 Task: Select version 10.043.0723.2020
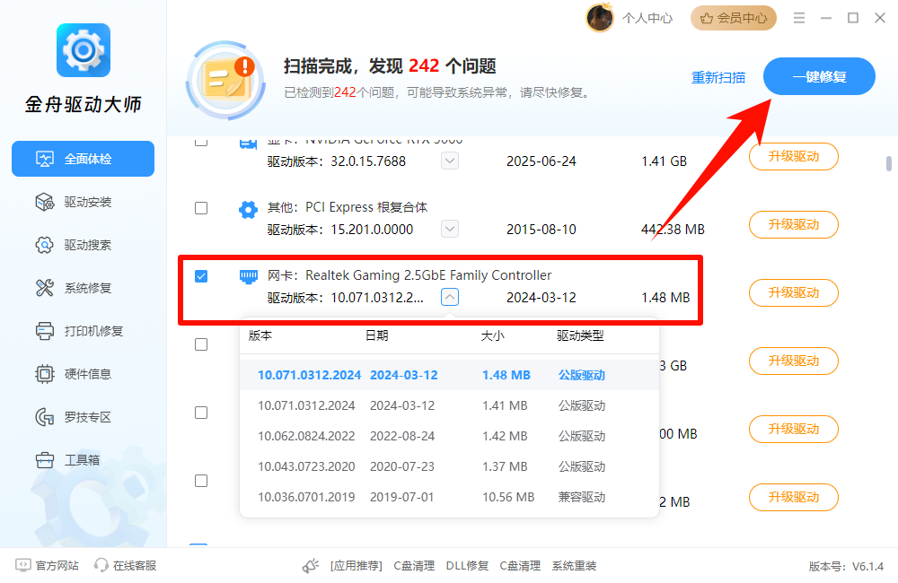tap(449, 466)
